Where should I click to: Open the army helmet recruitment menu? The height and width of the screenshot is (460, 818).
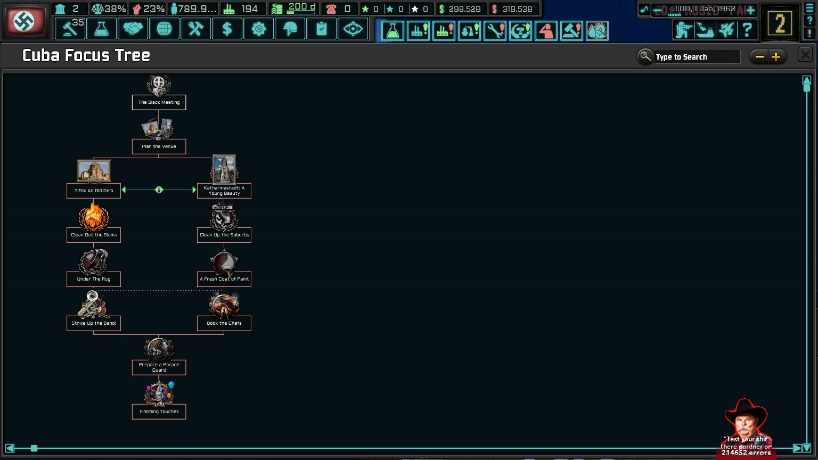coord(290,29)
